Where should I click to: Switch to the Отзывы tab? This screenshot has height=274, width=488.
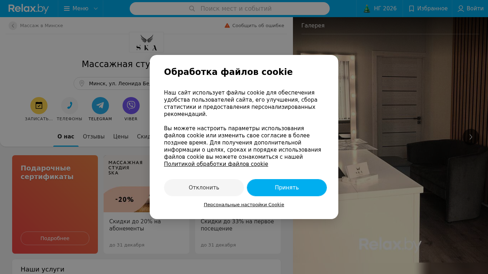94,137
